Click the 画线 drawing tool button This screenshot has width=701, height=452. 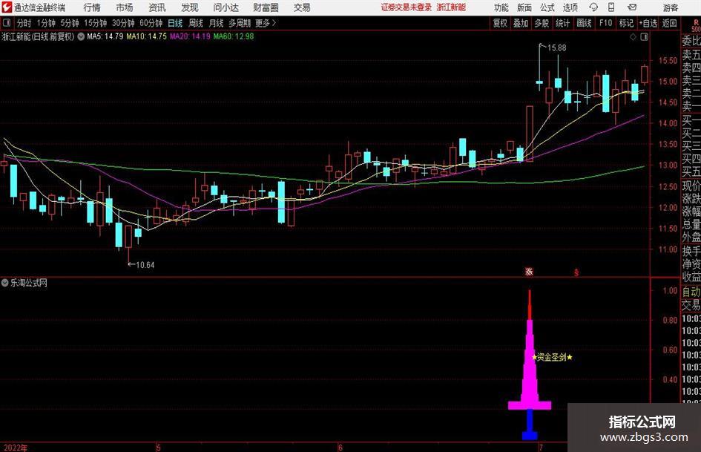pos(584,23)
